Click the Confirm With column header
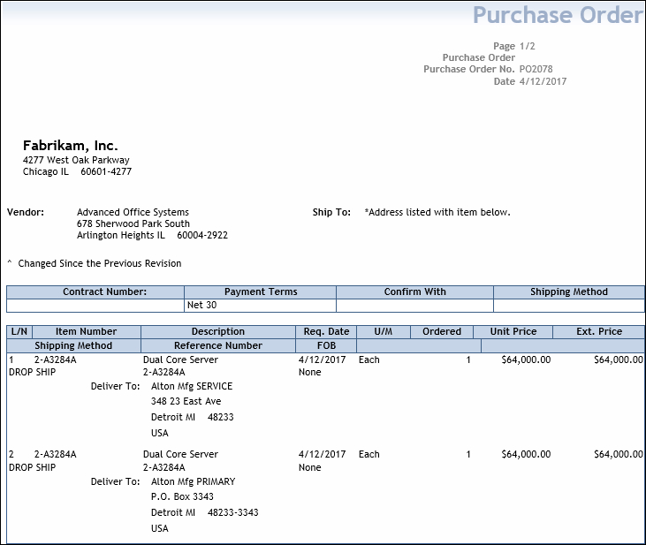Screen dimensions: 646x545 click(414, 292)
